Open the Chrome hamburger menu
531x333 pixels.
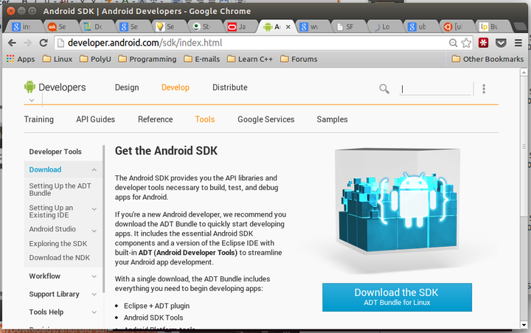[518, 43]
